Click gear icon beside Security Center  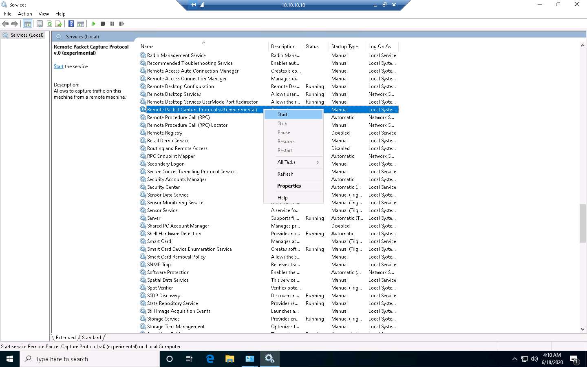coord(143,187)
